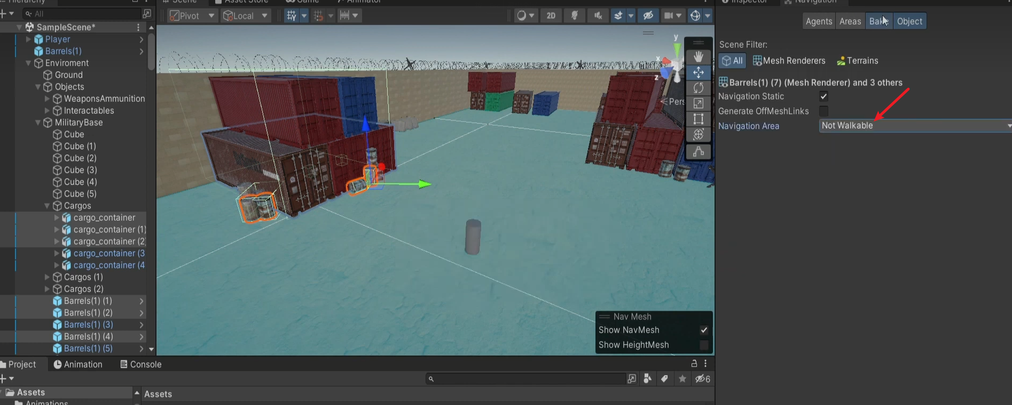Collapse the Cargos hierarchy node

point(47,206)
